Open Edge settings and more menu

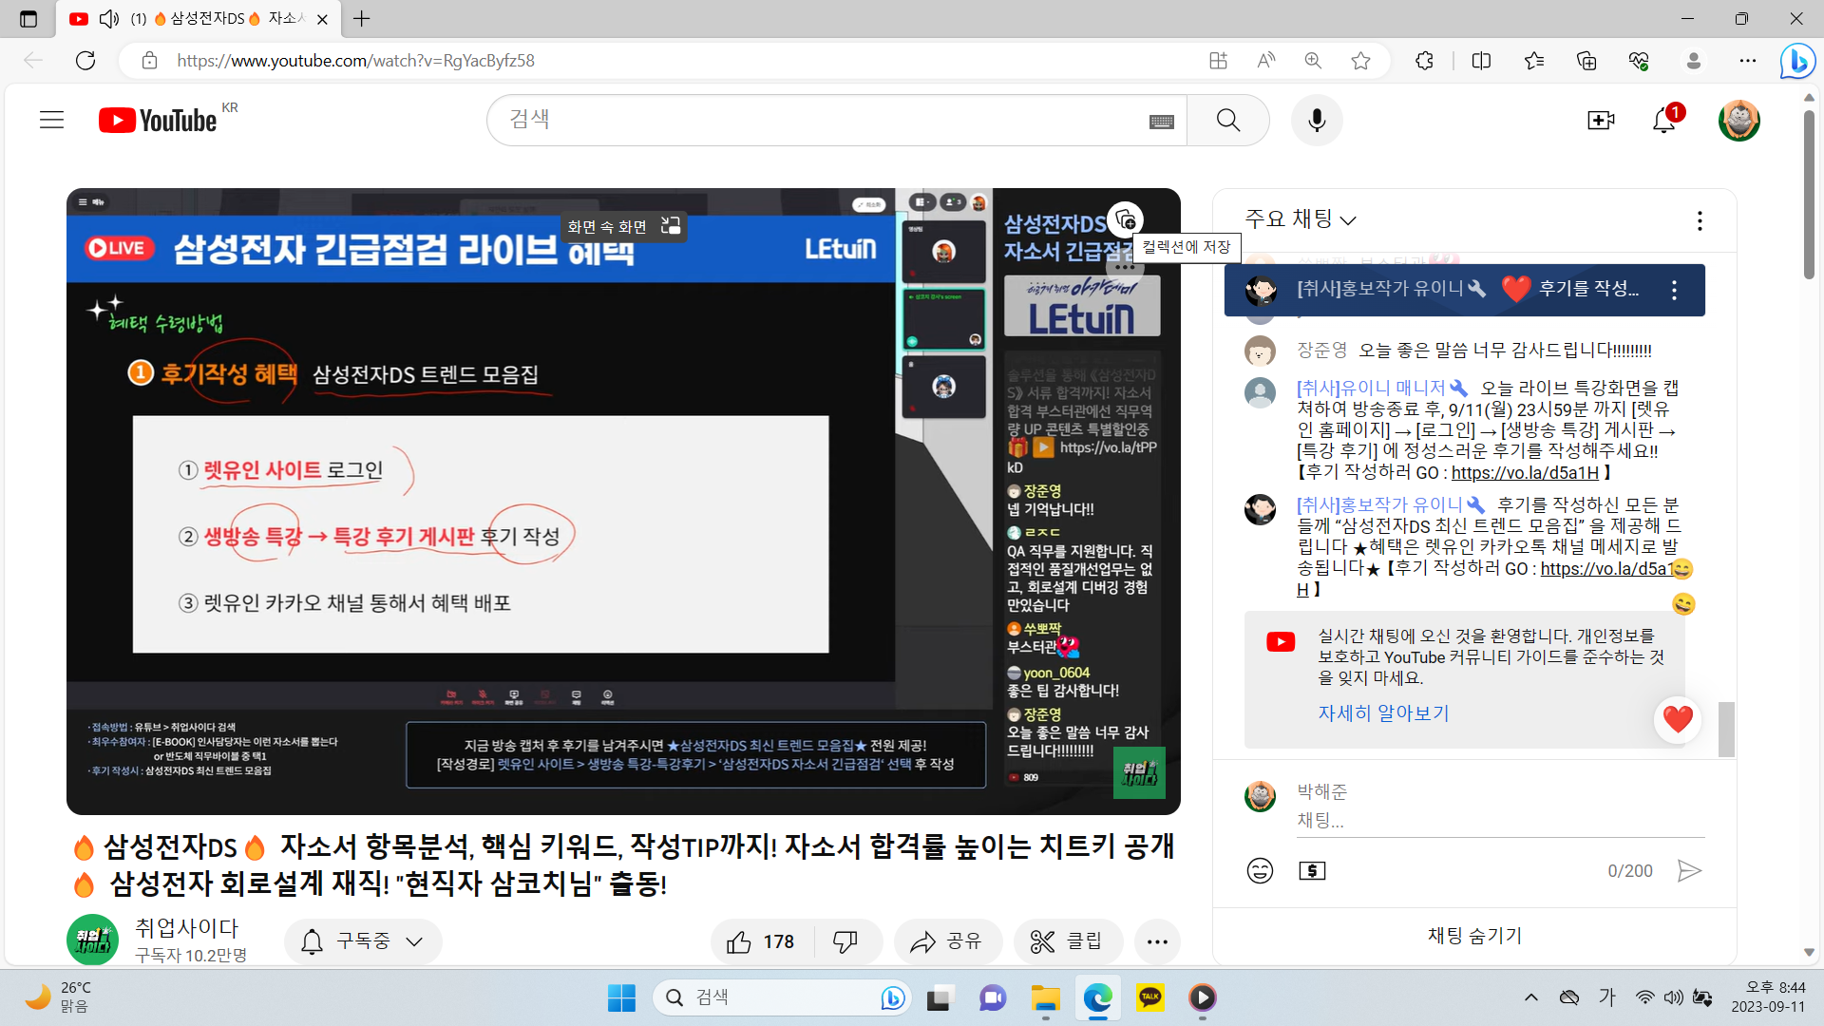(x=1748, y=61)
